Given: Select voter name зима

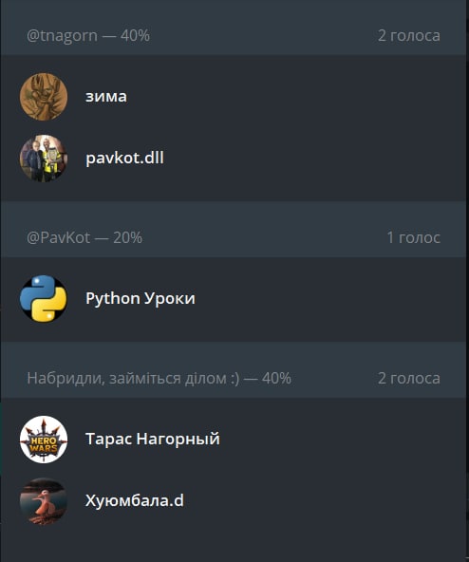Looking at the screenshot, I should click(106, 97).
